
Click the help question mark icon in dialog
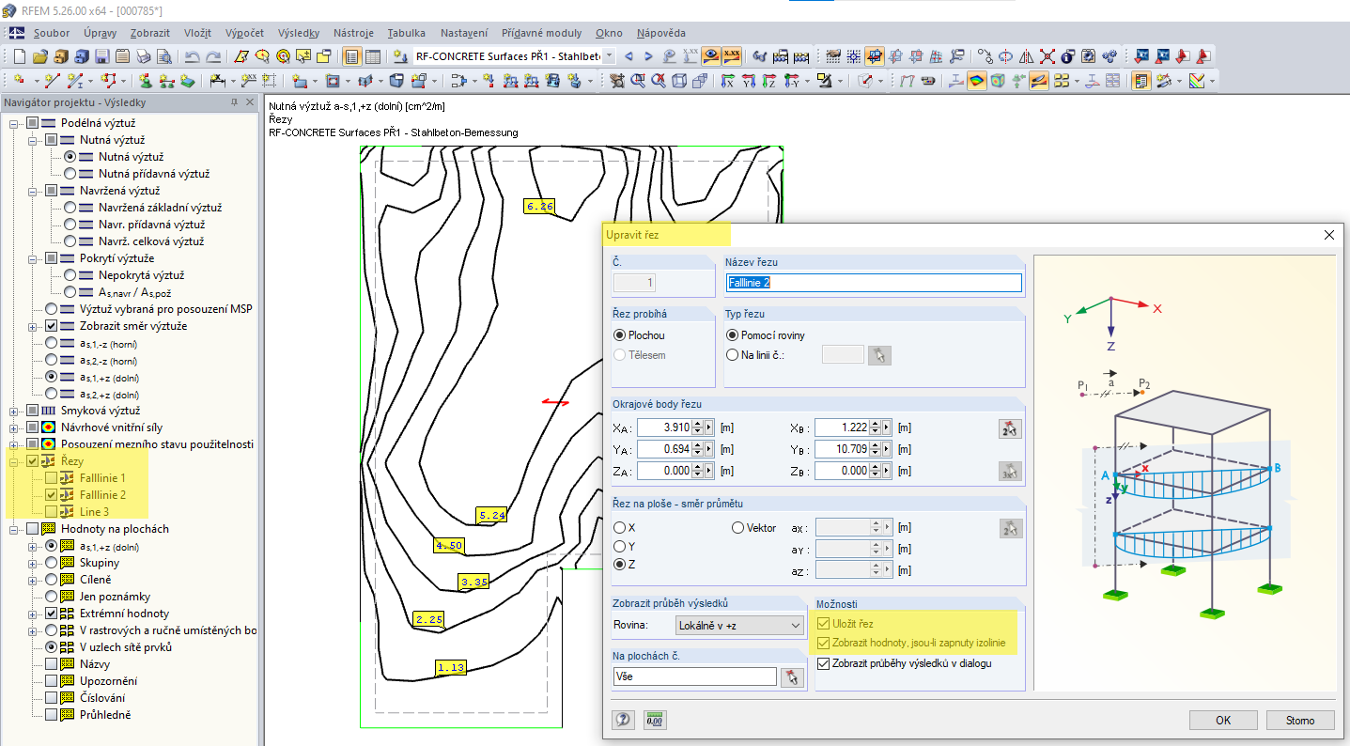pyautogui.click(x=622, y=720)
